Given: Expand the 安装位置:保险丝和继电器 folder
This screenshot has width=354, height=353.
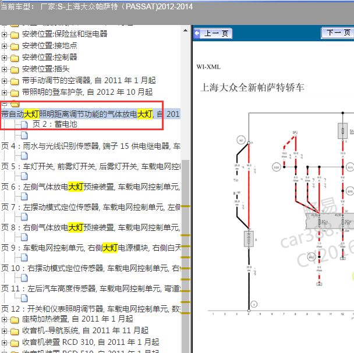Looking at the screenshot, I should point(4,34).
